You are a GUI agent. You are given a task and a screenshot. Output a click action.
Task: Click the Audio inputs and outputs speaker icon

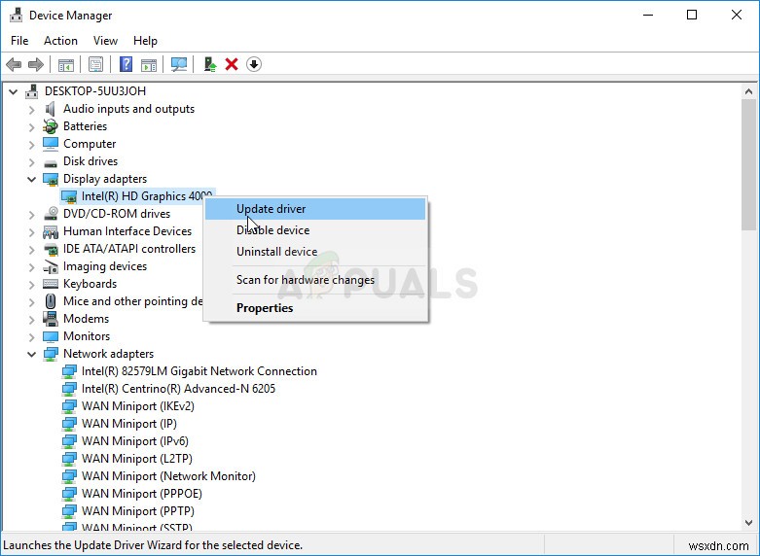point(50,109)
